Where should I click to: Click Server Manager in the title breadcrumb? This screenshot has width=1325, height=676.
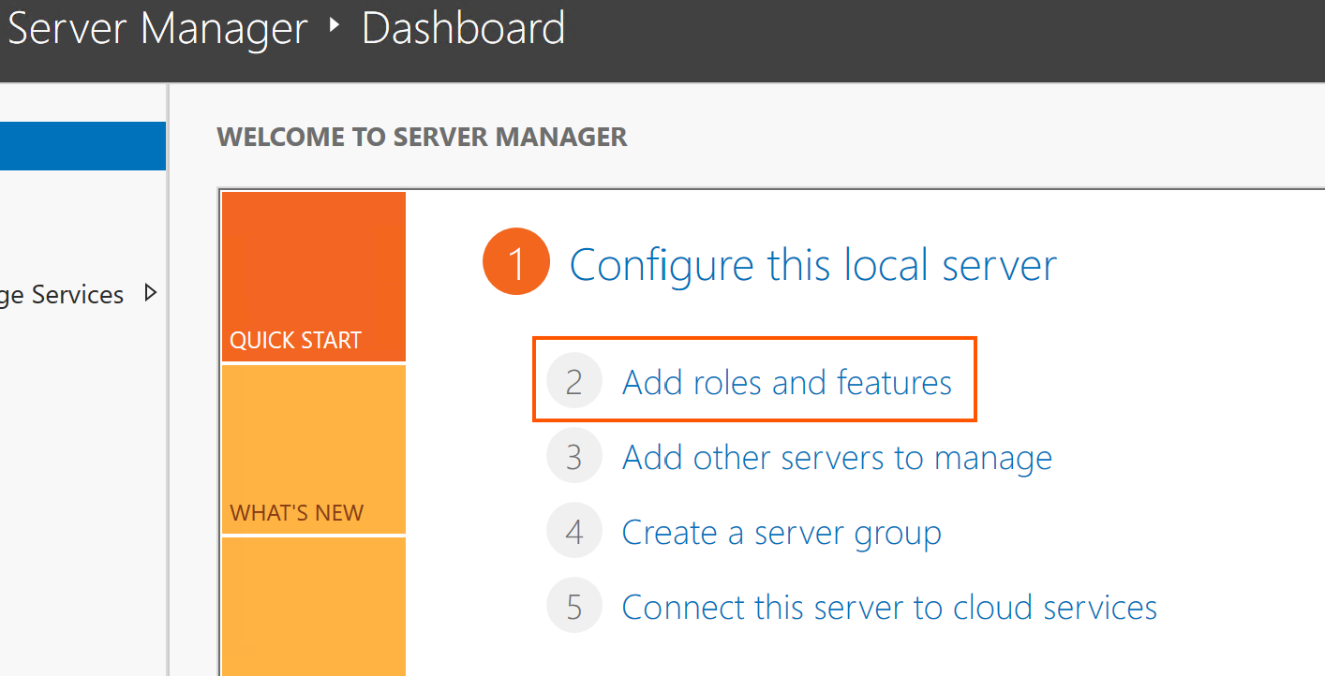click(x=157, y=28)
